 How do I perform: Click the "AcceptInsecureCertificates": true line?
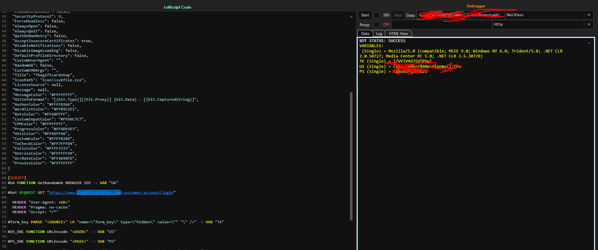[x=52, y=41]
